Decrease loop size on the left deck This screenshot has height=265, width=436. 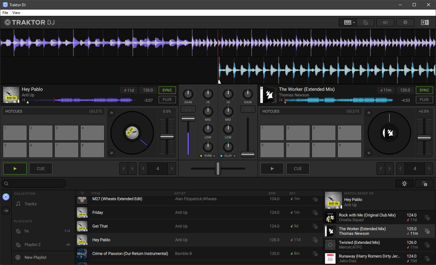[x=143, y=169]
